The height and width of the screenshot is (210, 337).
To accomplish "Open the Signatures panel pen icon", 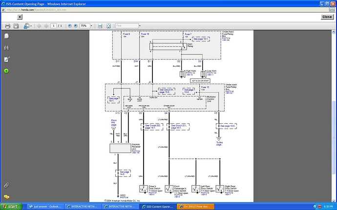I will coord(7,59).
